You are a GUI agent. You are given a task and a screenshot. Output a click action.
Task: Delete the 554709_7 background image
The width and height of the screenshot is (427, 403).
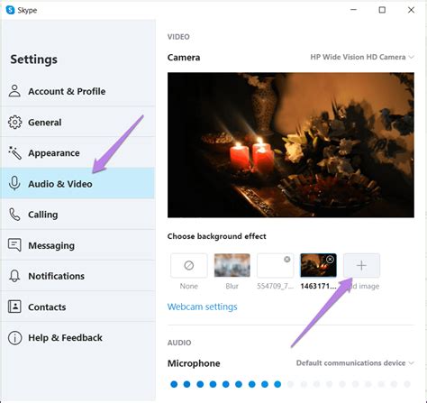(x=287, y=260)
